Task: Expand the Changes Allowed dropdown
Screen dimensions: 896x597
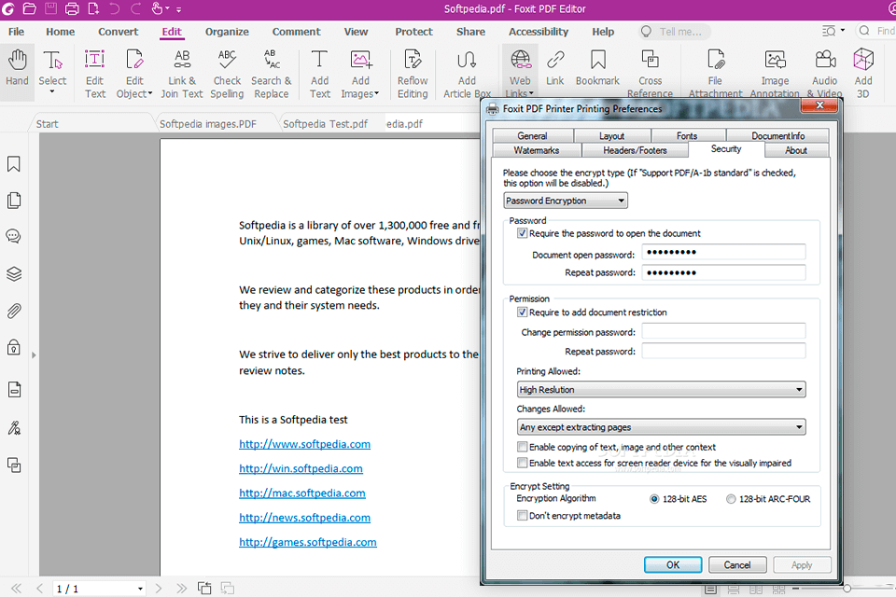Action: point(661,427)
